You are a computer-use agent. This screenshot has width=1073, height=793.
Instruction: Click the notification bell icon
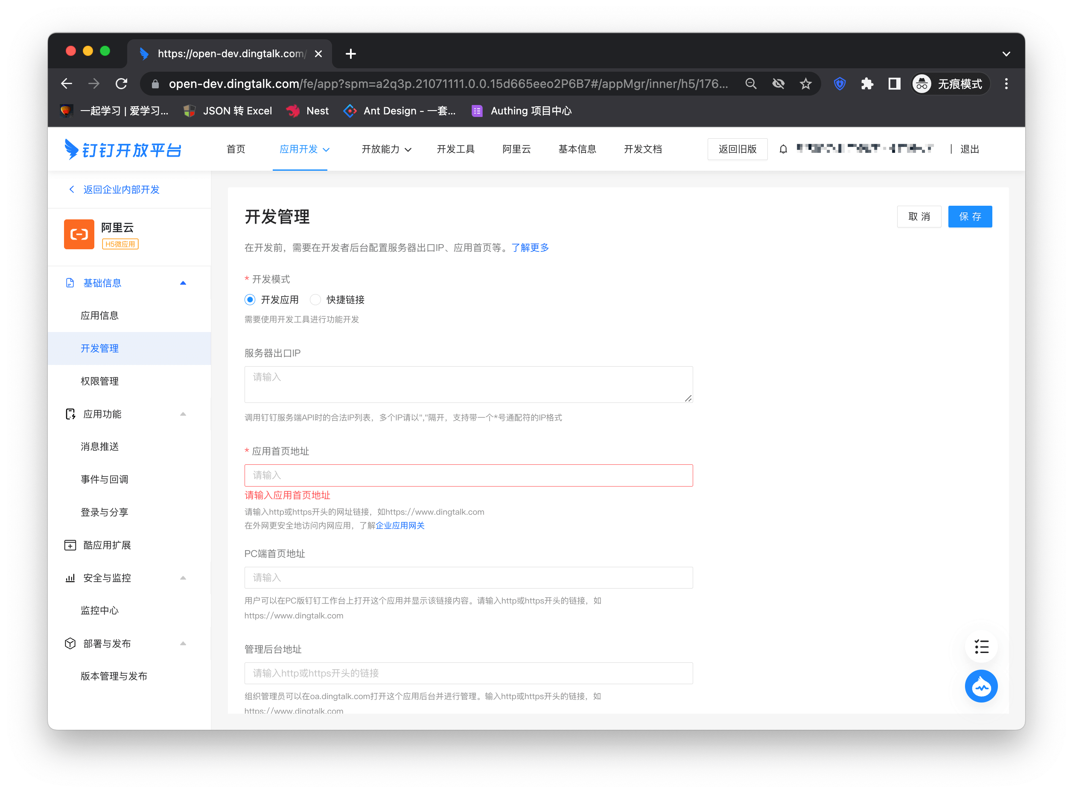[x=783, y=149]
